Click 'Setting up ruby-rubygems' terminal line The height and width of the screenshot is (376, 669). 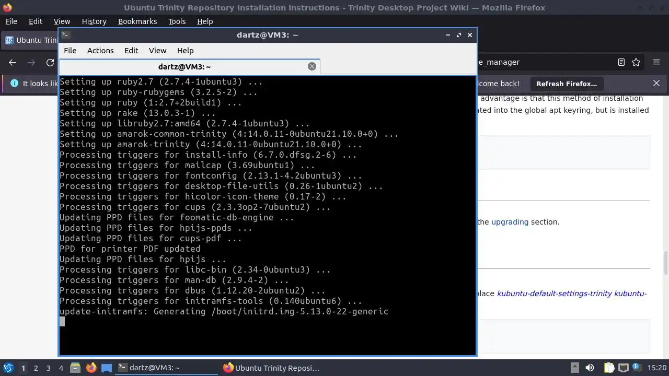(158, 92)
